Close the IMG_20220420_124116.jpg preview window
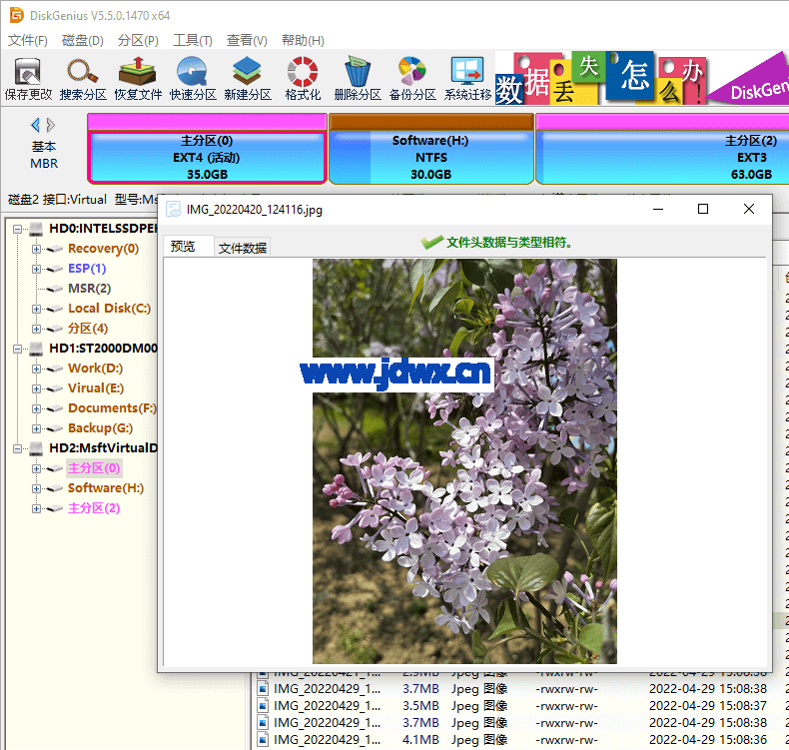The height and width of the screenshot is (750, 789). [x=749, y=209]
